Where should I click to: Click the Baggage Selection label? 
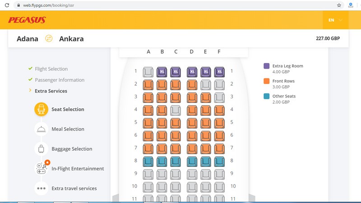pos(72,149)
